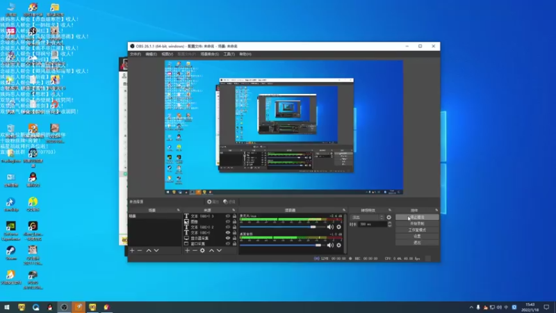Image resolution: width=556 pixels, height=313 pixels.
Task: Open the Settings button in Controls
Action: coord(417,236)
